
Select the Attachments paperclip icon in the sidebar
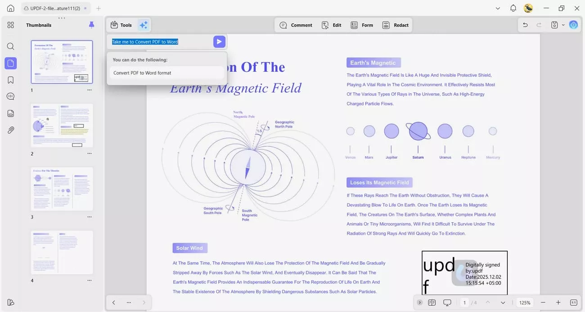click(x=10, y=130)
